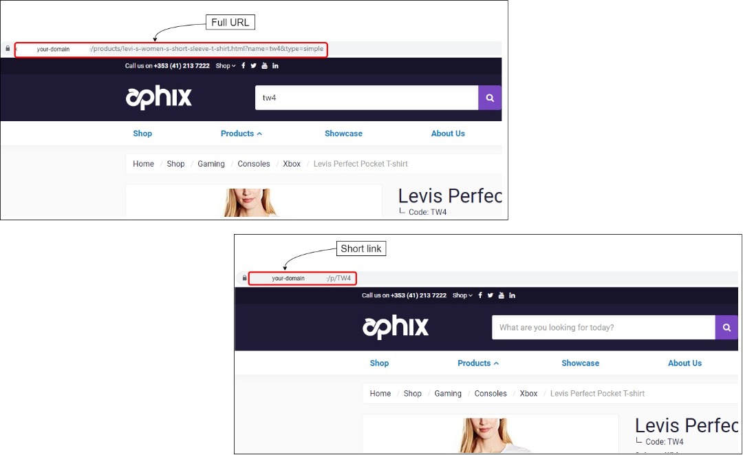The height and width of the screenshot is (455, 743).
Task: Open About Us in the bottom navigation
Action: (685, 363)
